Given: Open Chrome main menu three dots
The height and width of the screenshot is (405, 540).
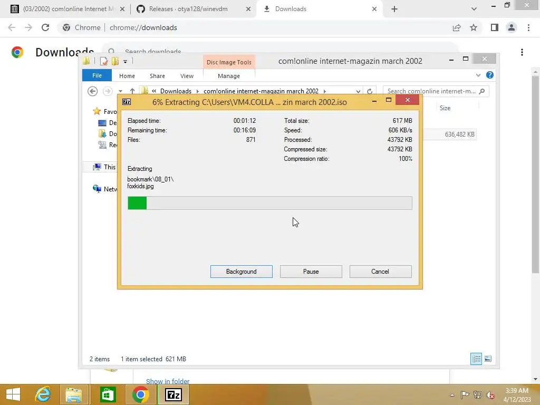Looking at the screenshot, I should tap(528, 27).
